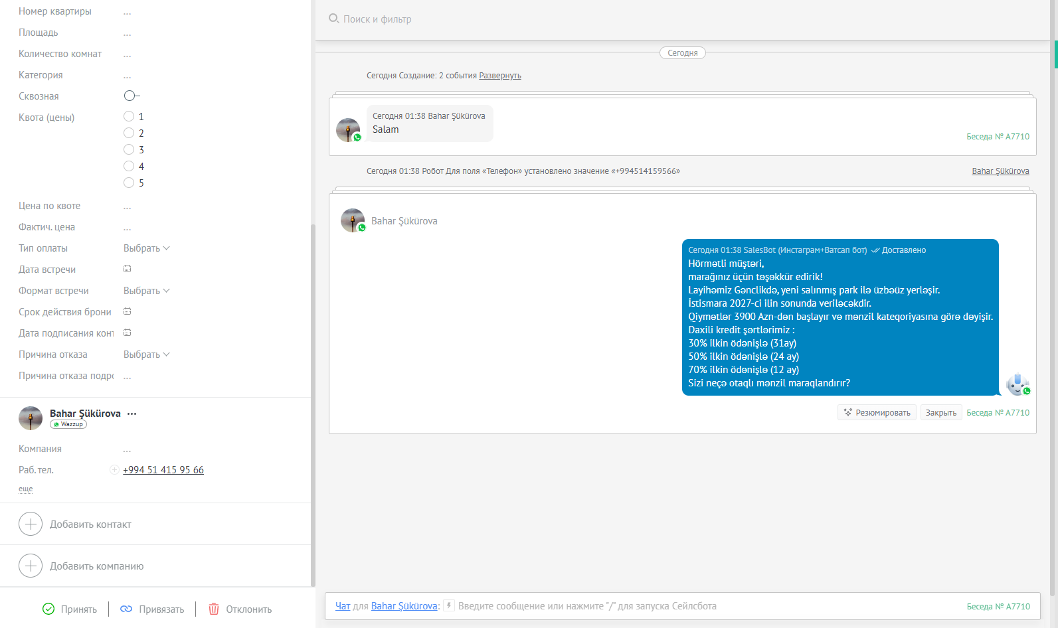Click the Причина отказа подр. field value
Screen dimensions: 1058x628
[x=128, y=376]
